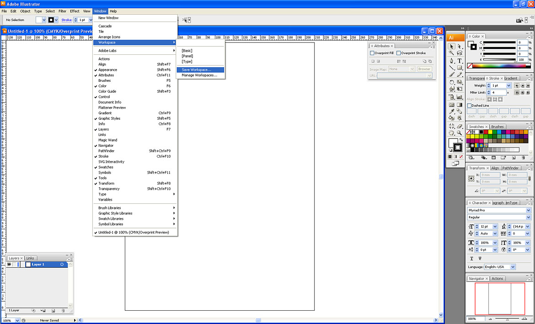Select the Scale tool
The width and height of the screenshot is (535, 324).
tap(460, 82)
